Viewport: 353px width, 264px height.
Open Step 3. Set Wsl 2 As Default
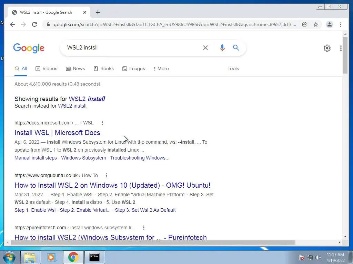tap(145, 210)
